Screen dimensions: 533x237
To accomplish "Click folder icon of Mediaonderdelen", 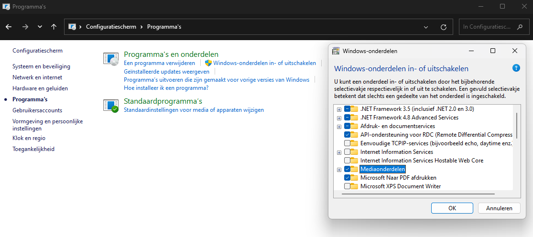I will (x=355, y=169).
